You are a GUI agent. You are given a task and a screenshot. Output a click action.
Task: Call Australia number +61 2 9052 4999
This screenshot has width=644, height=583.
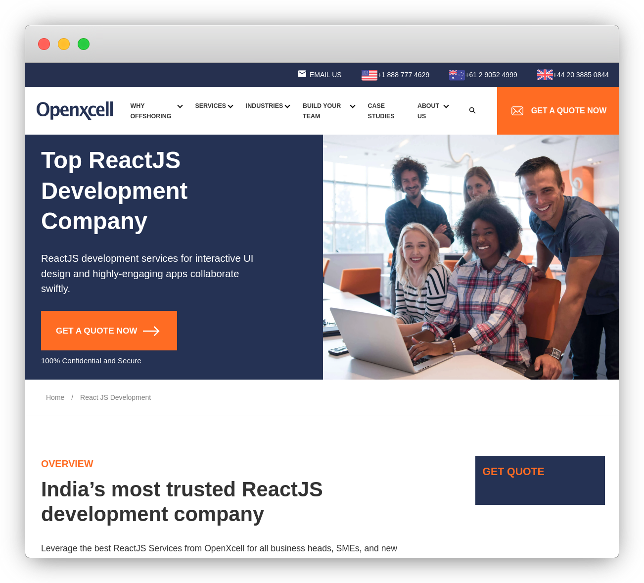(x=491, y=75)
